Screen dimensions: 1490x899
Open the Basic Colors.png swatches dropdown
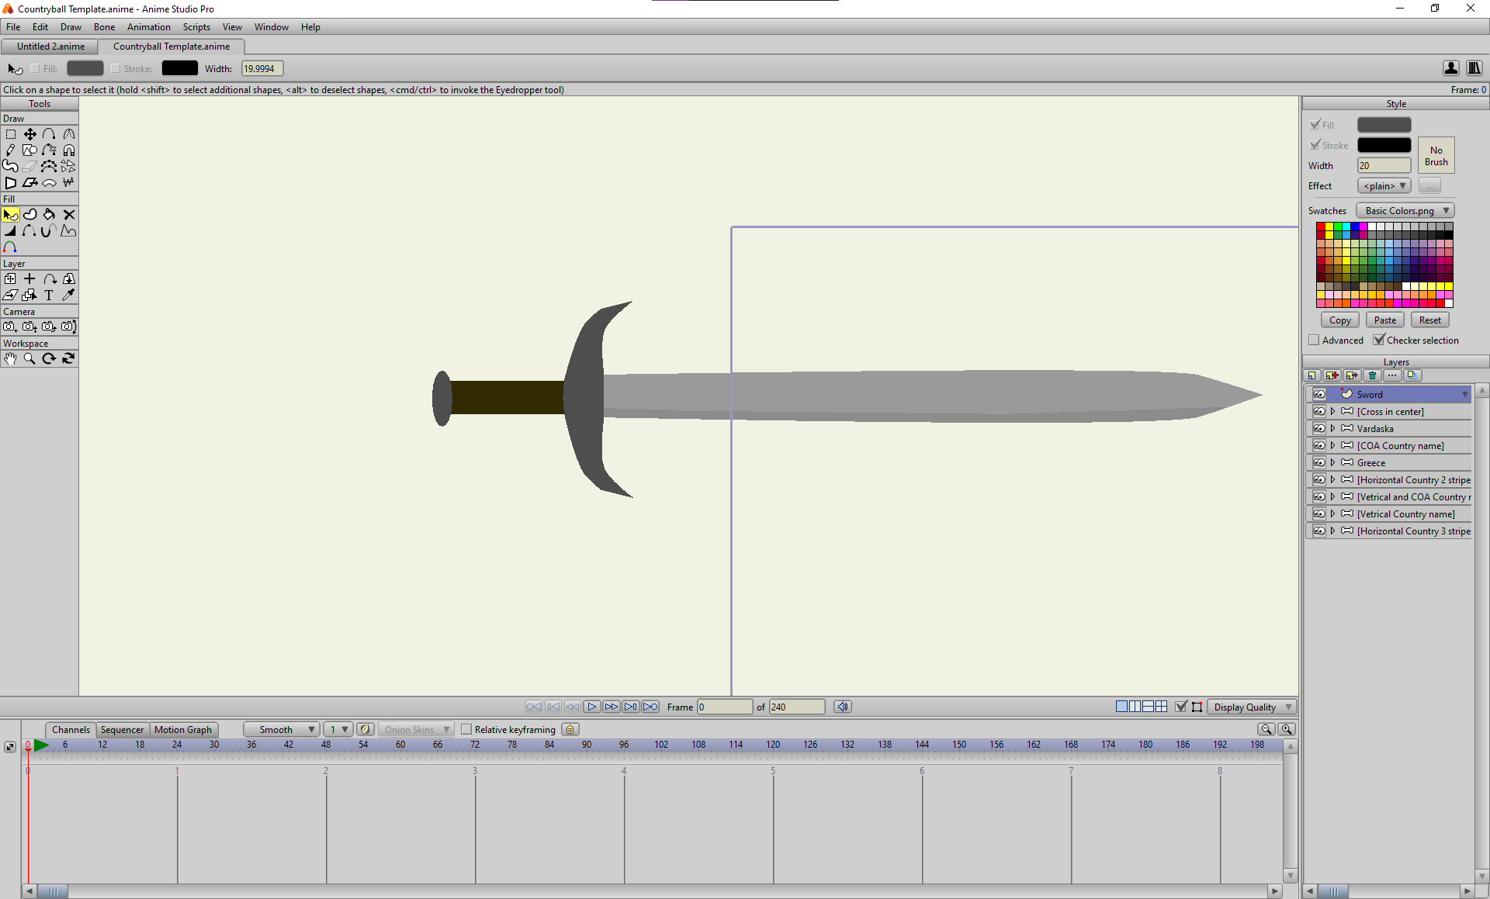click(1405, 210)
